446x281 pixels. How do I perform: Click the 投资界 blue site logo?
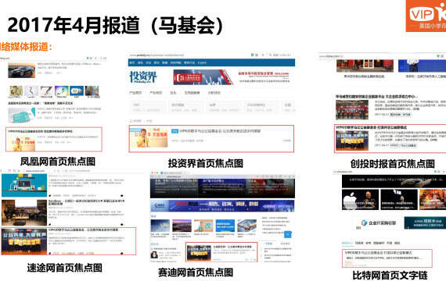click(x=143, y=76)
